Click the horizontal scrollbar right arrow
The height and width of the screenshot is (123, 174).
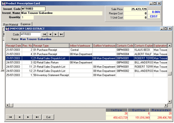click(x=166, y=105)
